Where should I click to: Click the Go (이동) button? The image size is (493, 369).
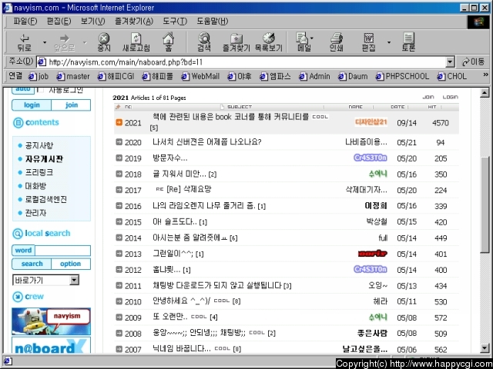tap(473, 61)
